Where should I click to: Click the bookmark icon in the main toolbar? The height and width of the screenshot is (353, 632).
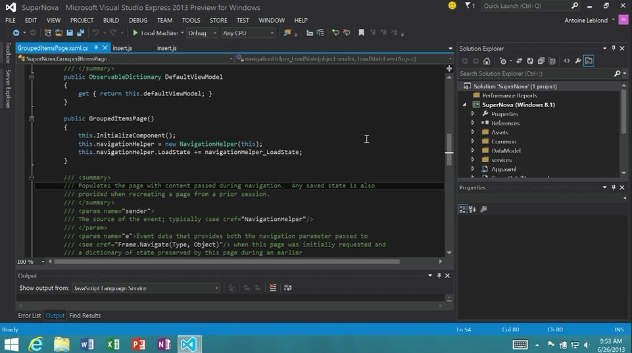(x=361, y=33)
